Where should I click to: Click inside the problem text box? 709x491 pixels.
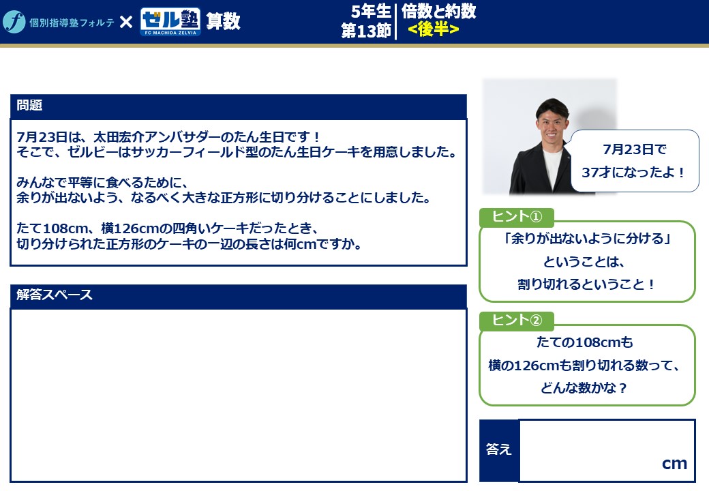(x=239, y=192)
